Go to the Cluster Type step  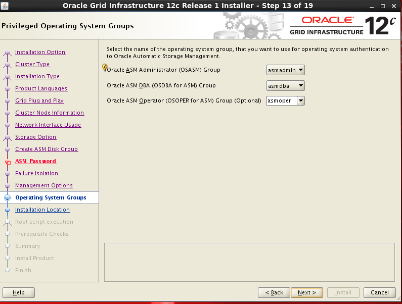32,64
